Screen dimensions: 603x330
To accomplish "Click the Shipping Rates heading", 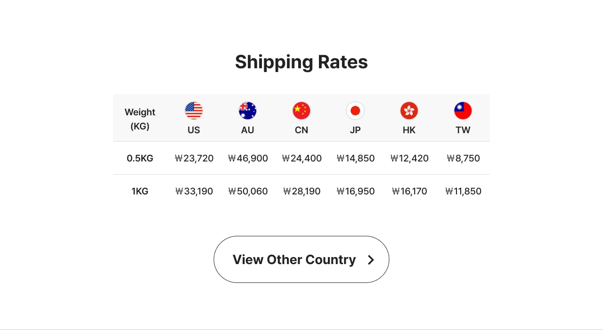I will point(301,62).
